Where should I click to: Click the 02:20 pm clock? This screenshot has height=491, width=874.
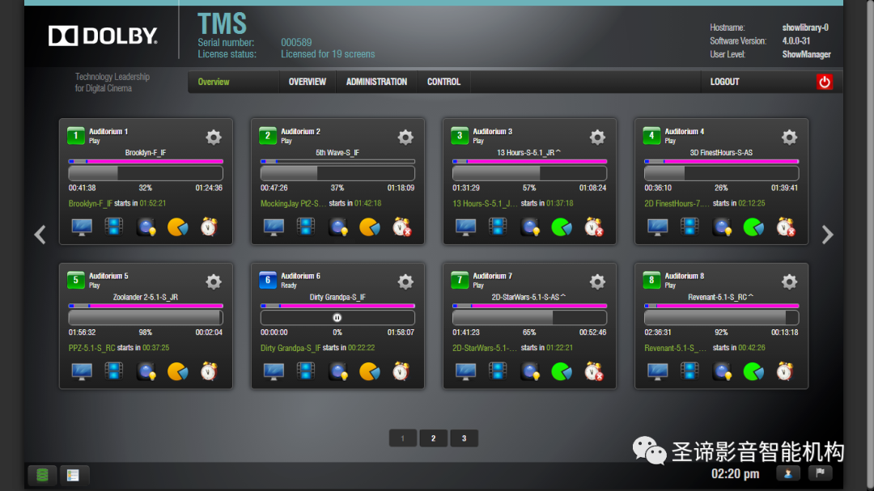pos(735,474)
